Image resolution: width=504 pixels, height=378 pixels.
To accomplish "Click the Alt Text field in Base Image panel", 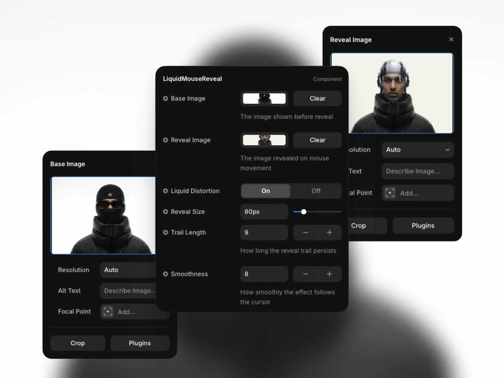I will (x=128, y=291).
